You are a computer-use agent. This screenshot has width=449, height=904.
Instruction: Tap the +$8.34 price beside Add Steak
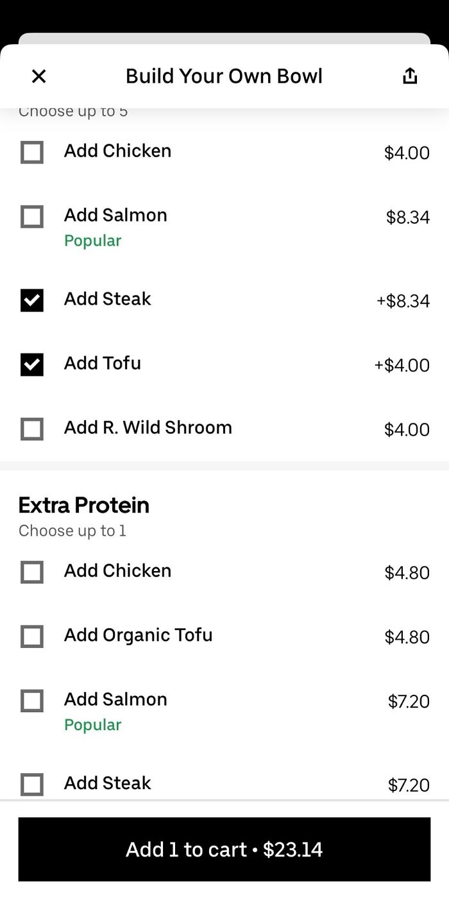[x=404, y=300]
